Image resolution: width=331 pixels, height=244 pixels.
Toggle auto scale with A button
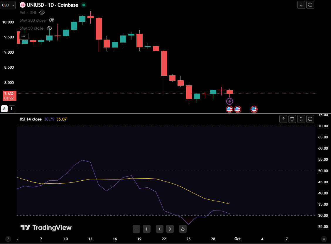[4, 109]
